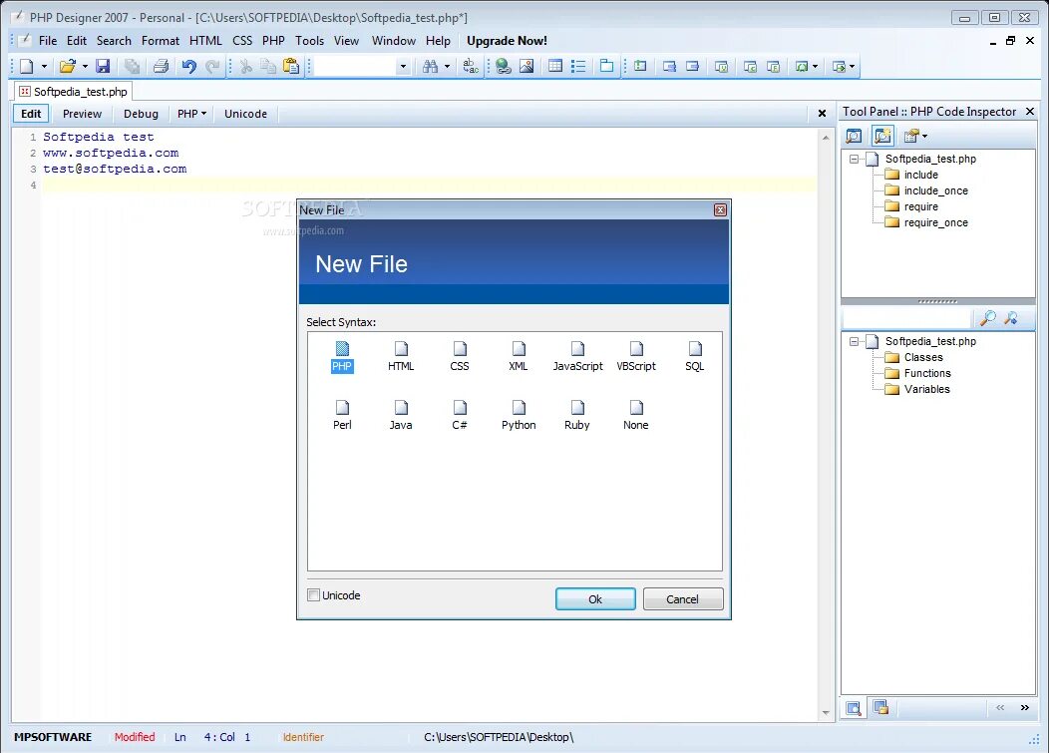Tick the Unicode checkbox in New File dialog
The height and width of the screenshot is (753, 1049).
pos(313,595)
